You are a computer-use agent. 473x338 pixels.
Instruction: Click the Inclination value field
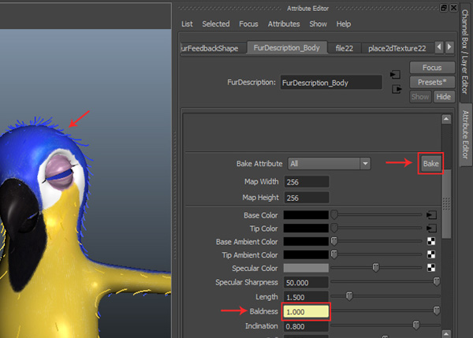coord(306,326)
